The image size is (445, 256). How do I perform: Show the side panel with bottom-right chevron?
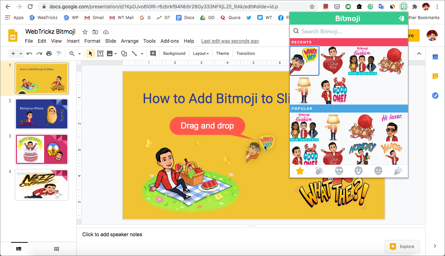tap(435, 246)
